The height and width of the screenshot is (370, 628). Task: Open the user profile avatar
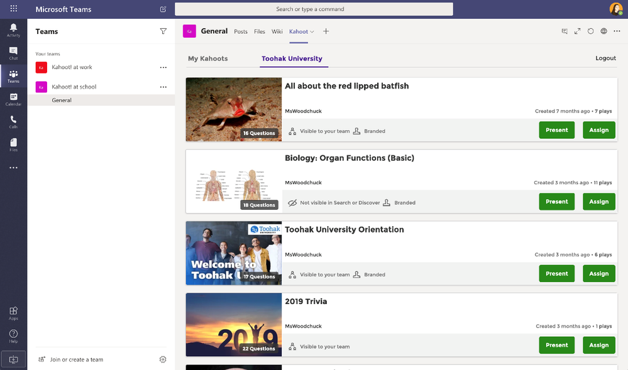click(615, 9)
